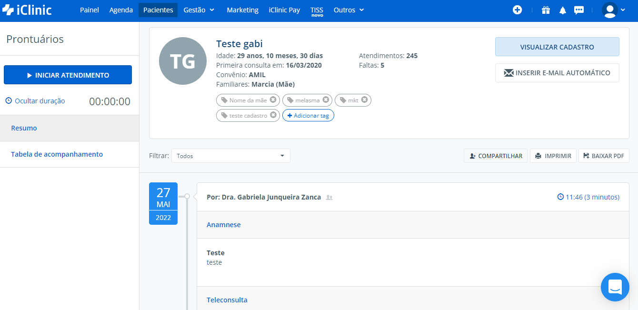Open the gift box icon
Viewport: 638px width, 310px height.
pos(546,10)
